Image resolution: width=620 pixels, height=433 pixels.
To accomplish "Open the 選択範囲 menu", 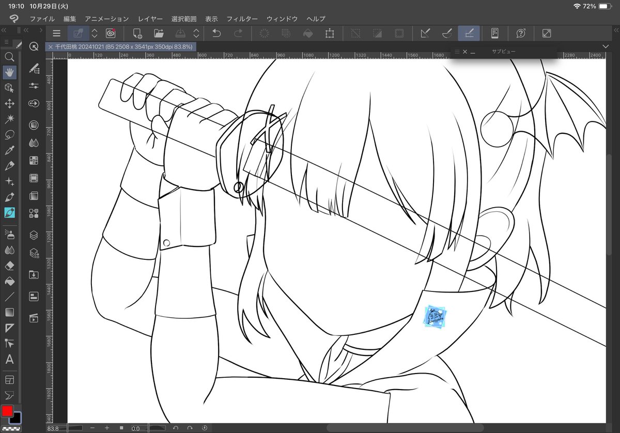I will [x=184, y=19].
